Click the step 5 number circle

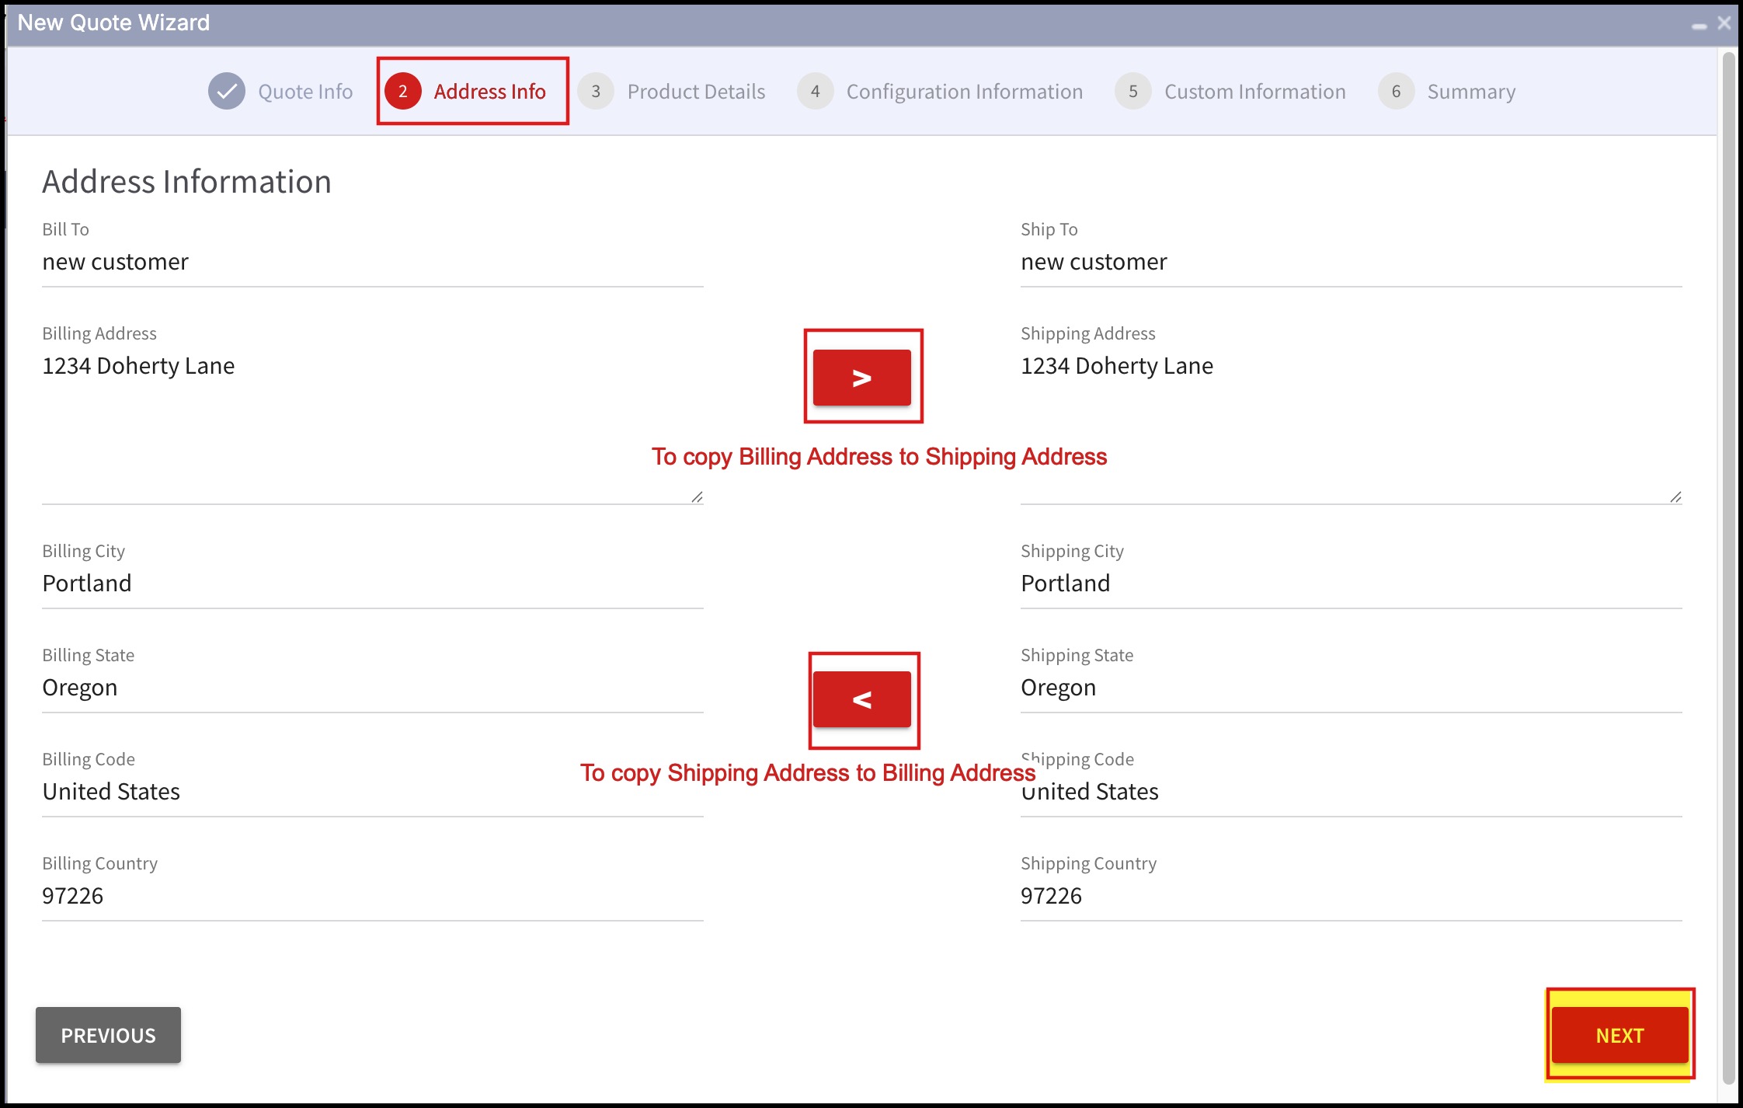(x=1133, y=92)
